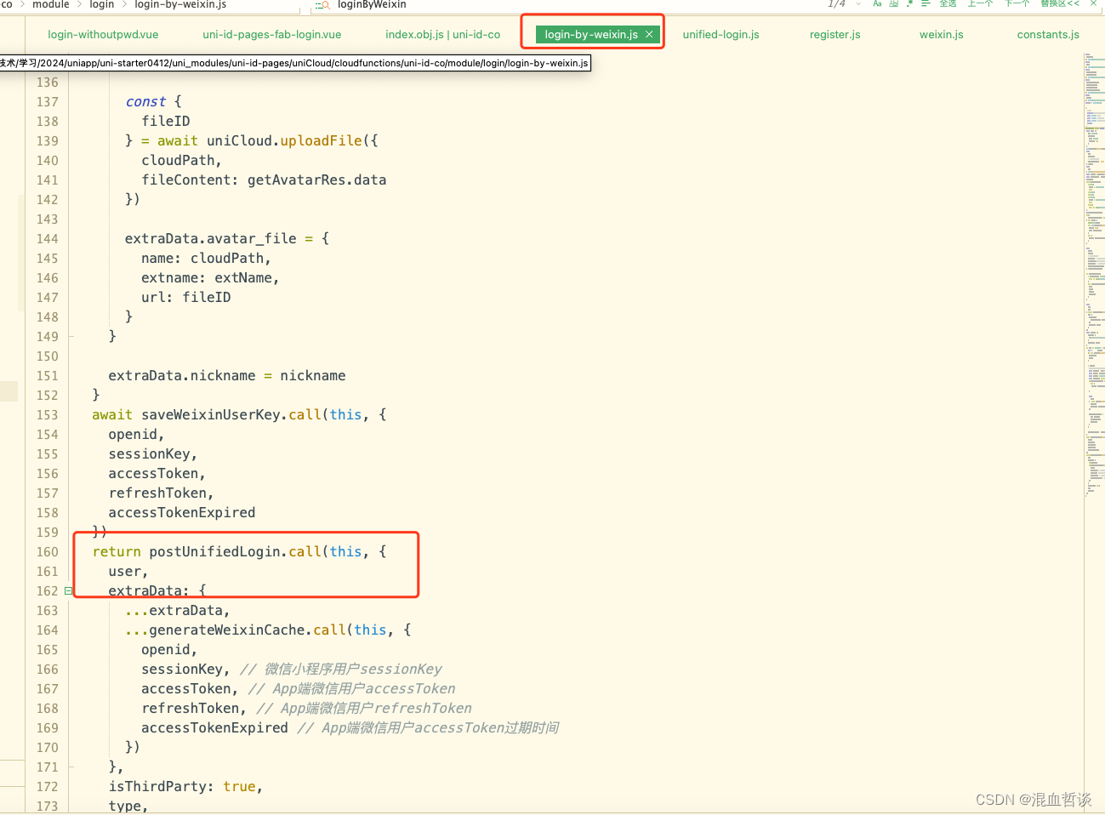
Task: Switch to login-withoutpwd.vue tab
Action: 103,34
